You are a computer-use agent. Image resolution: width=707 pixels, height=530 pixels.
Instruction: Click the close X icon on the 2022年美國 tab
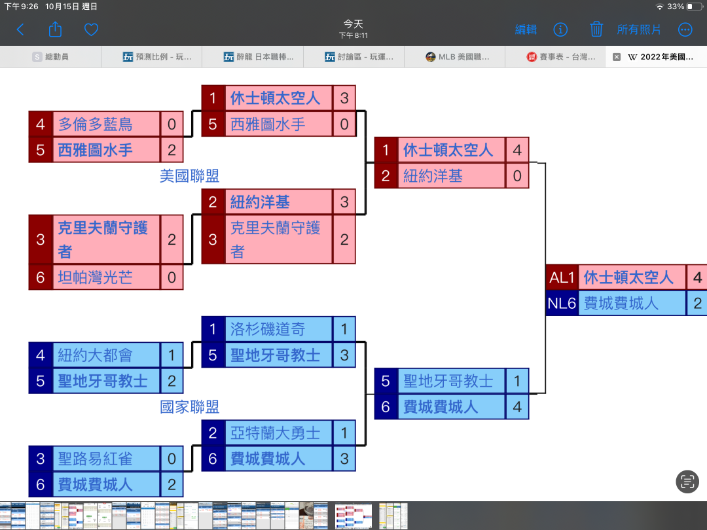pos(617,57)
